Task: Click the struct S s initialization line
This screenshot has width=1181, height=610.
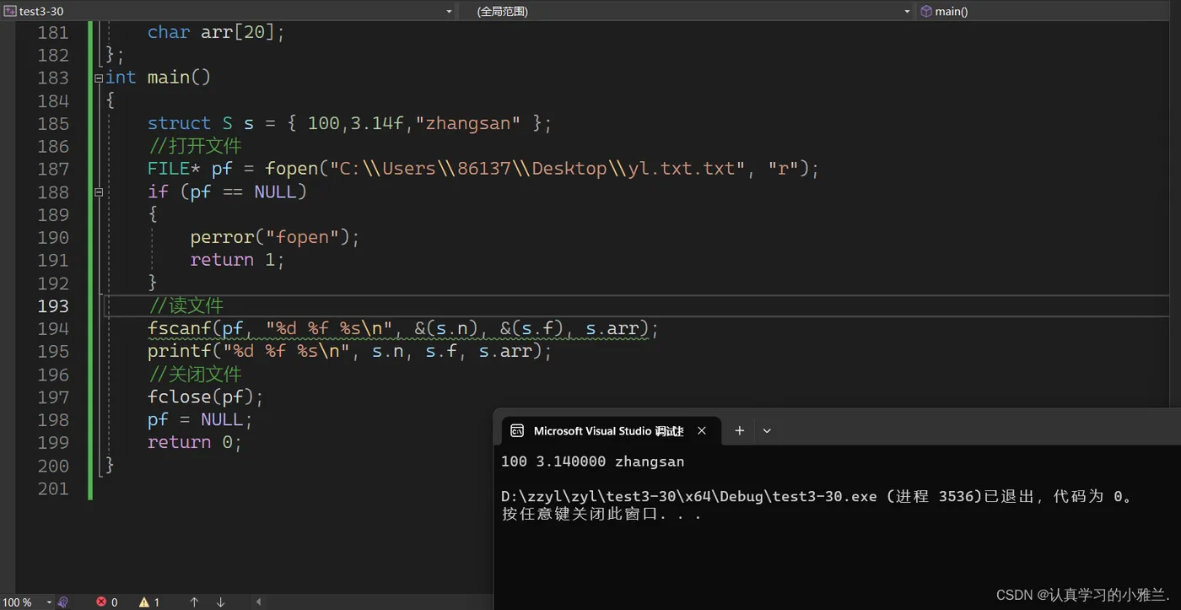Action: tap(349, 123)
